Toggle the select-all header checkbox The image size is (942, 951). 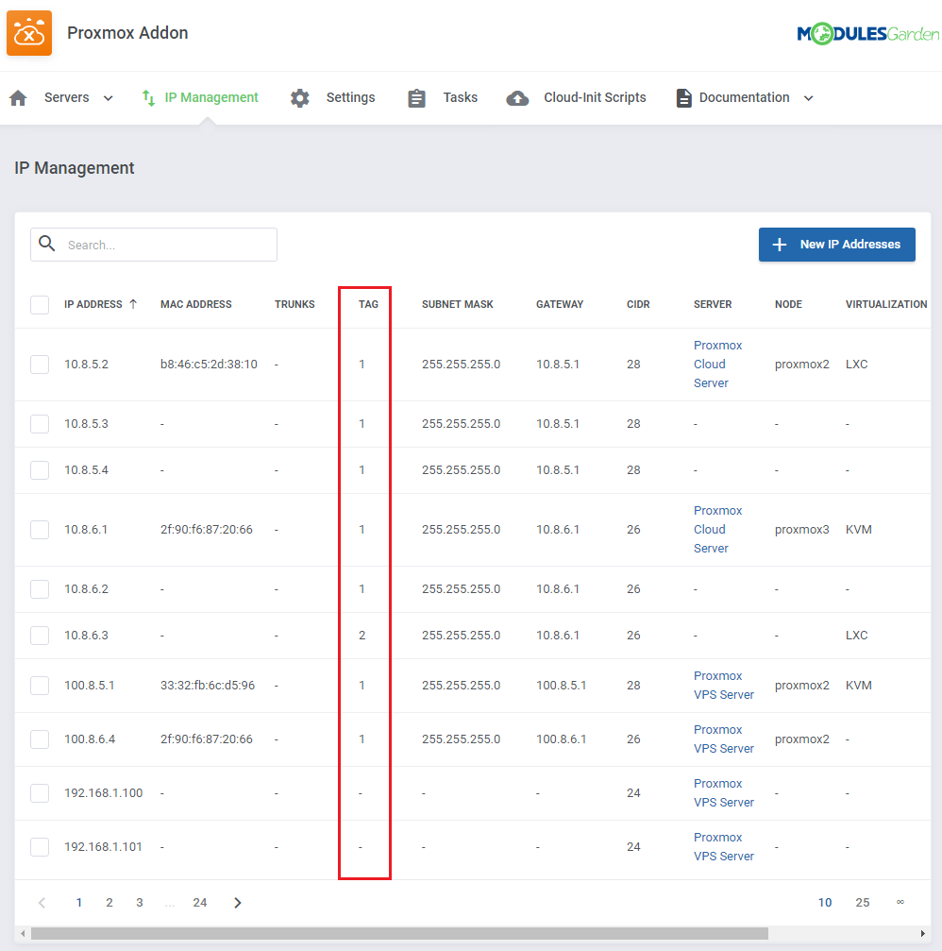[x=40, y=304]
